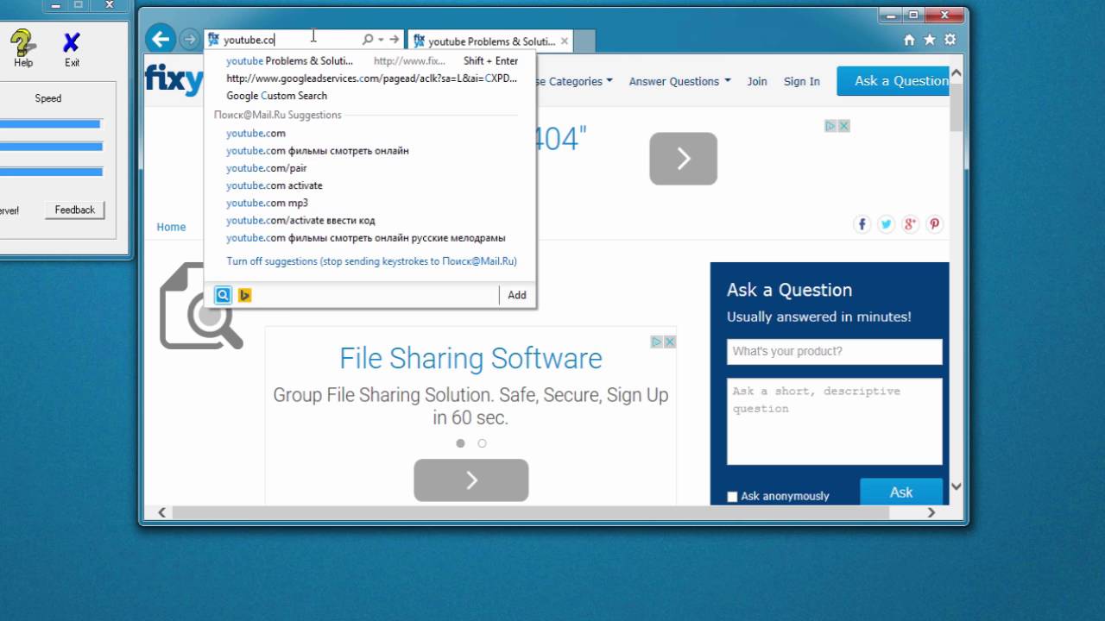The width and height of the screenshot is (1105, 621).
Task: Open the Join link
Action: pos(757,81)
